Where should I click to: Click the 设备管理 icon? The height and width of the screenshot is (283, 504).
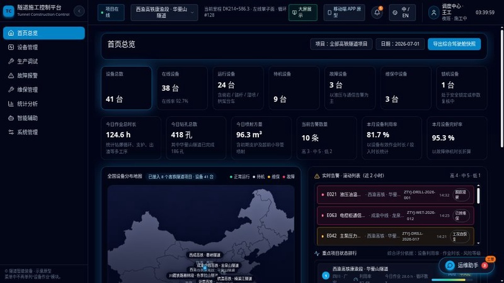11,47
